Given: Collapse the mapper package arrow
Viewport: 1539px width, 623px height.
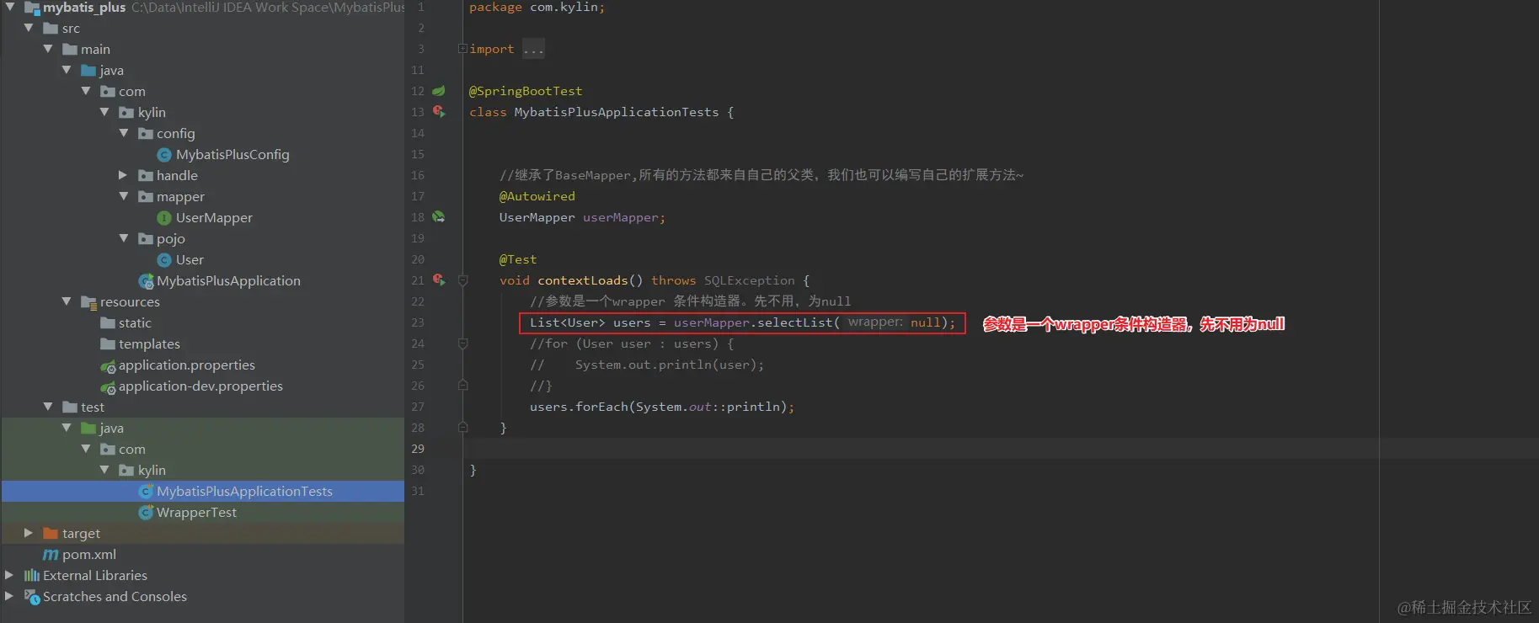Looking at the screenshot, I should 124,196.
